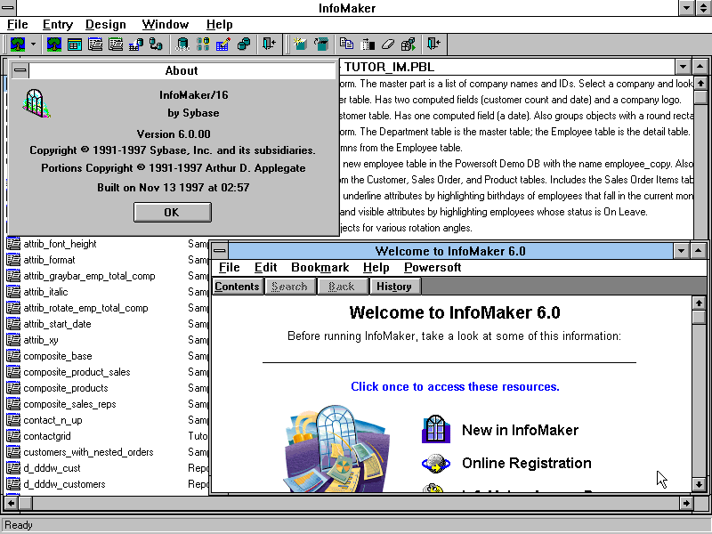Screen dimensions: 712x534
Task: Click the horizontal scrollbar thumb at the bottom
Action: (26, 503)
